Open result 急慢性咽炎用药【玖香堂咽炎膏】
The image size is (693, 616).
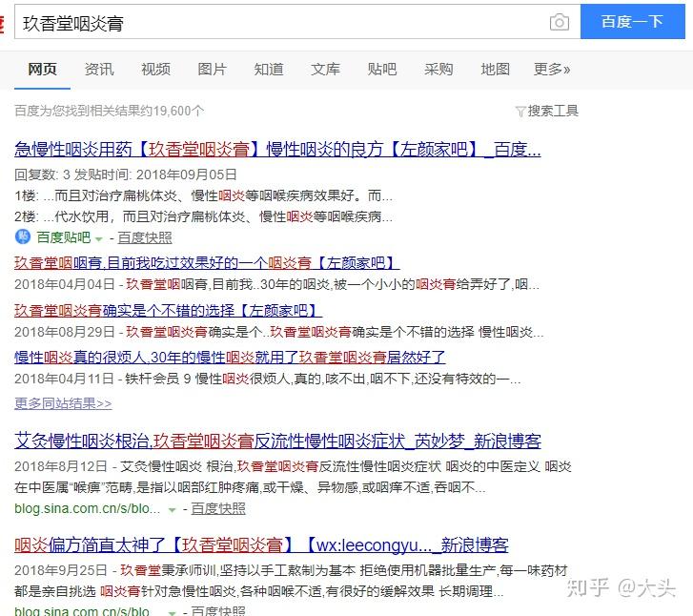point(277,149)
